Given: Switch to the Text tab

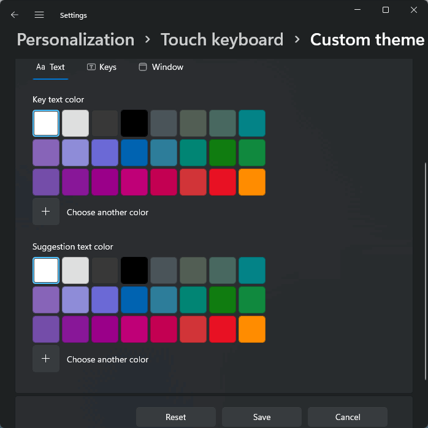Looking at the screenshot, I should coord(50,67).
